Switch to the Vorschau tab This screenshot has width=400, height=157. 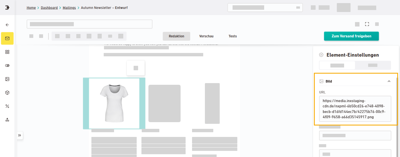click(x=206, y=36)
